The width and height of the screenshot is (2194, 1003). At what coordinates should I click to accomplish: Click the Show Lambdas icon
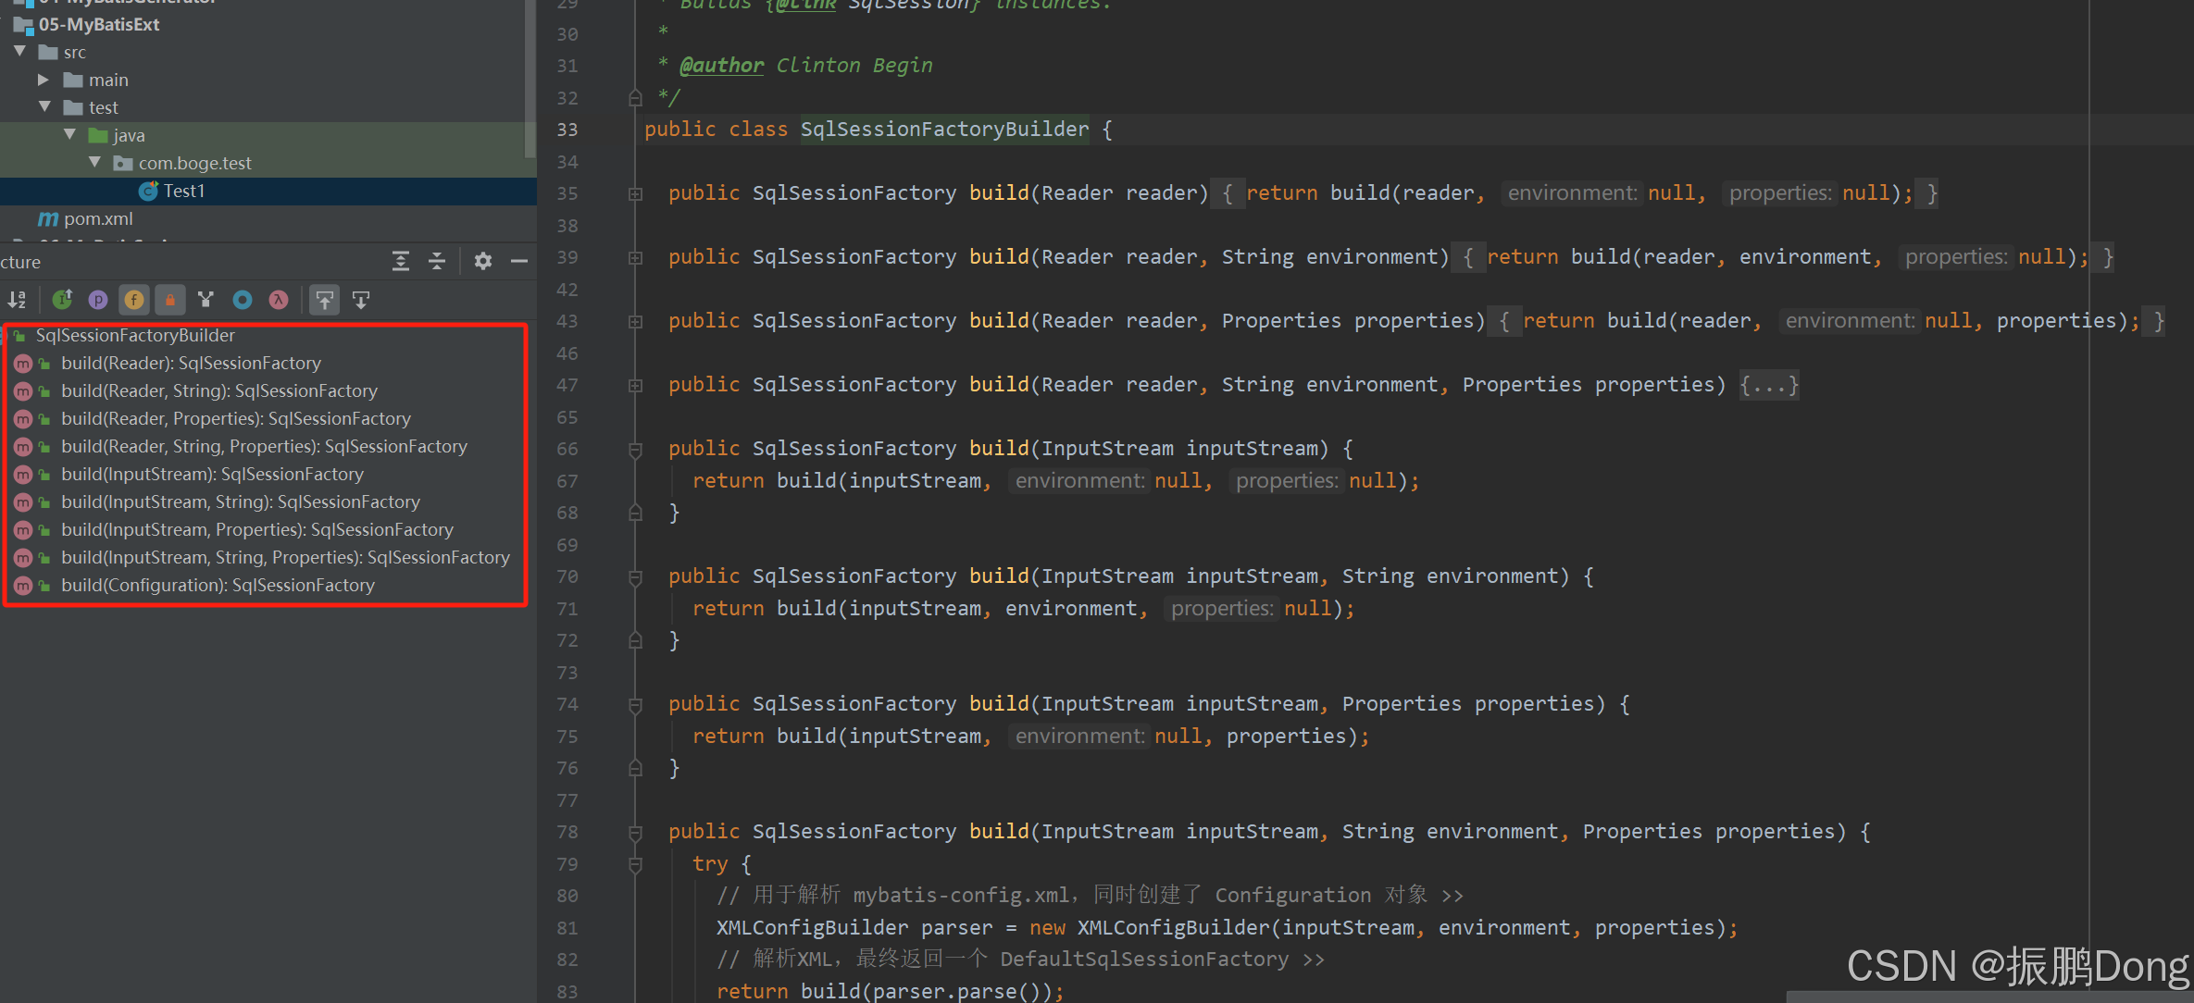click(x=279, y=300)
